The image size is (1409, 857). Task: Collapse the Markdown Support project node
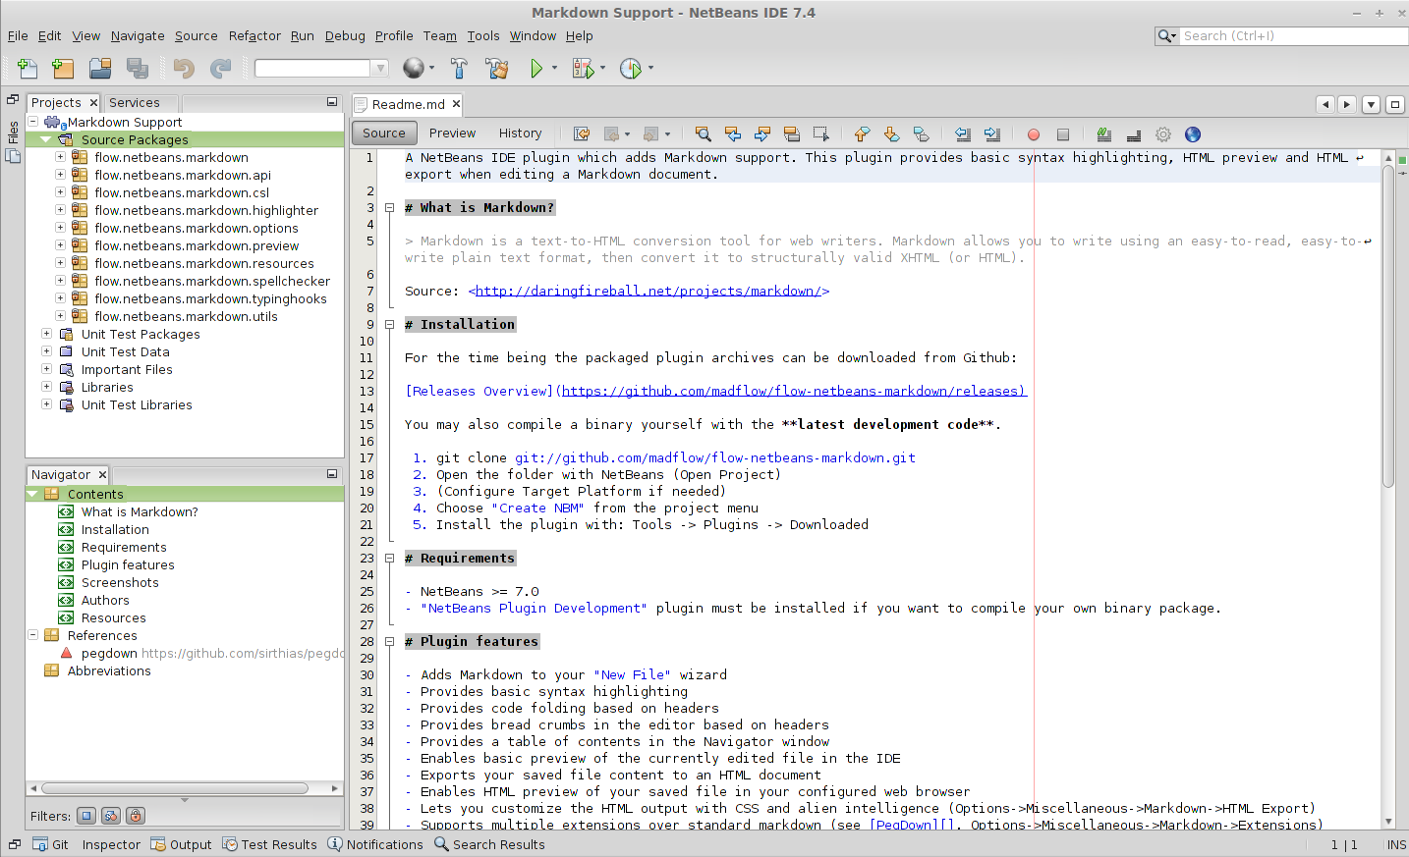(x=32, y=122)
